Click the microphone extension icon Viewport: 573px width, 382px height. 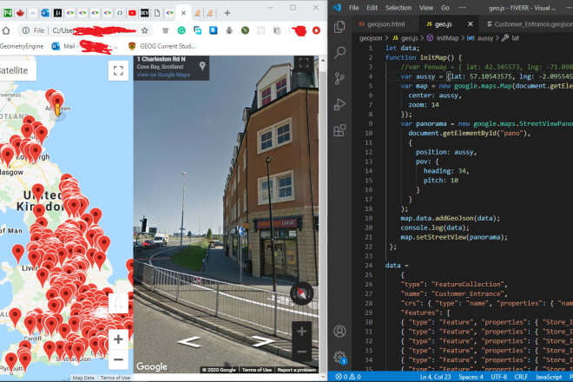[229, 30]
